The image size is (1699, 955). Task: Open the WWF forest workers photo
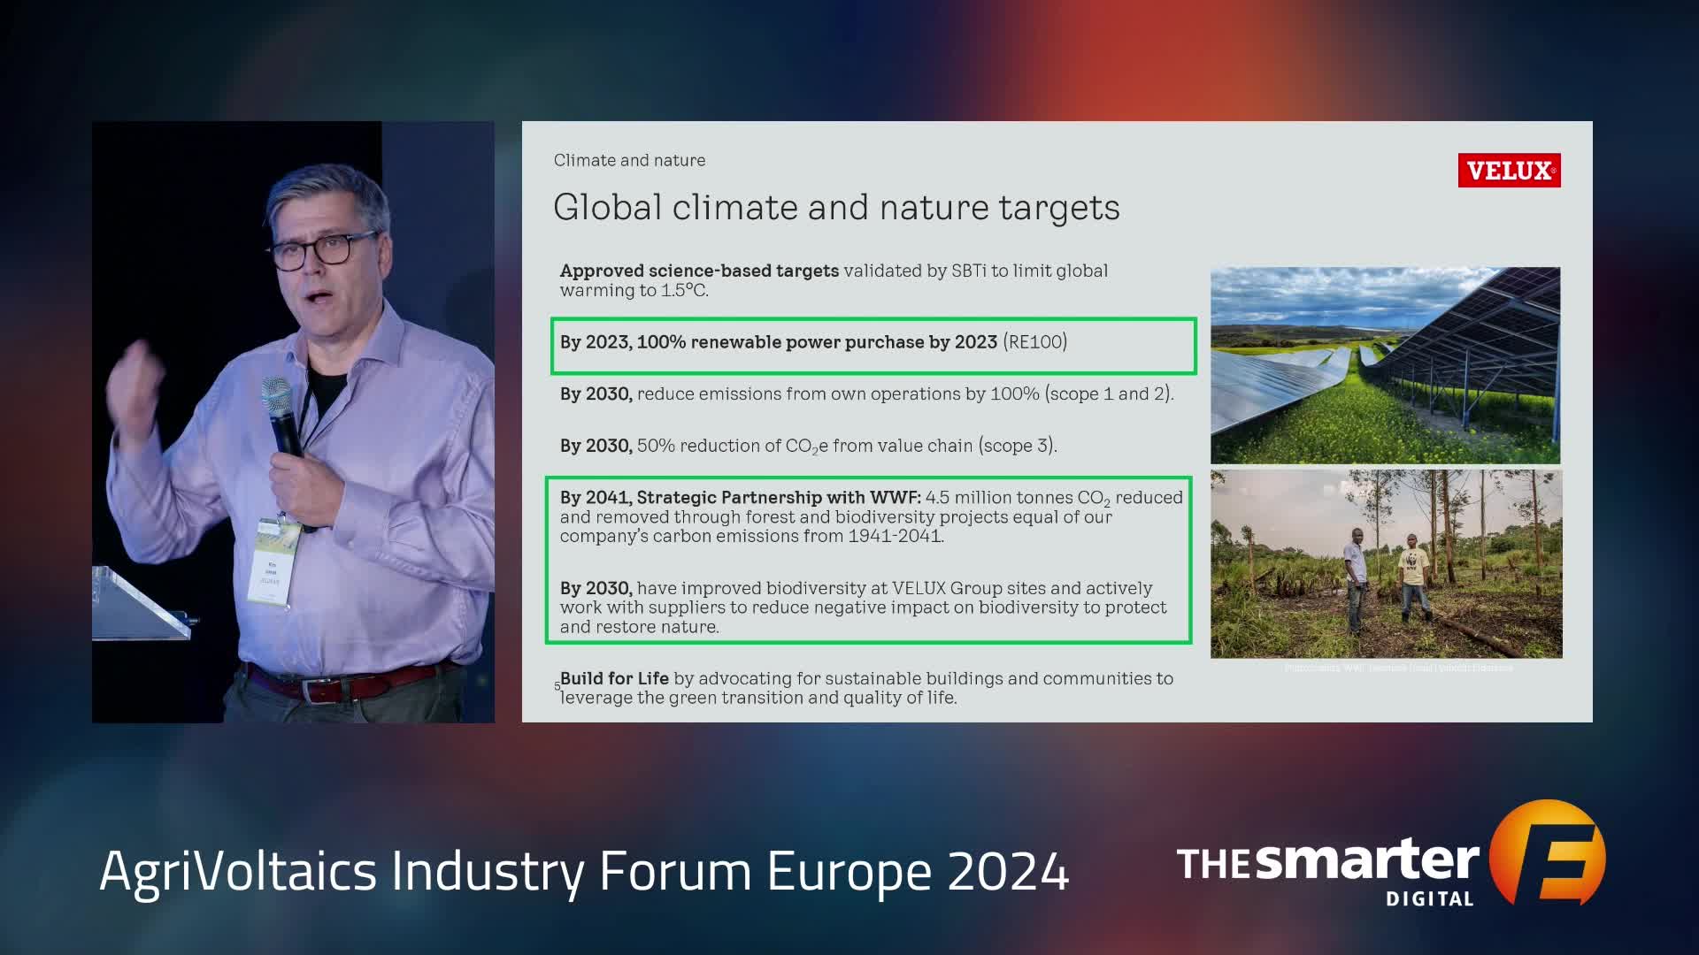(1386, 564)
